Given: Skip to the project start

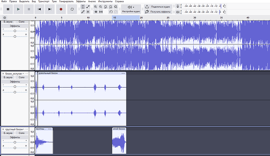Looking at the screenshot, I should (x=39, y=9).
